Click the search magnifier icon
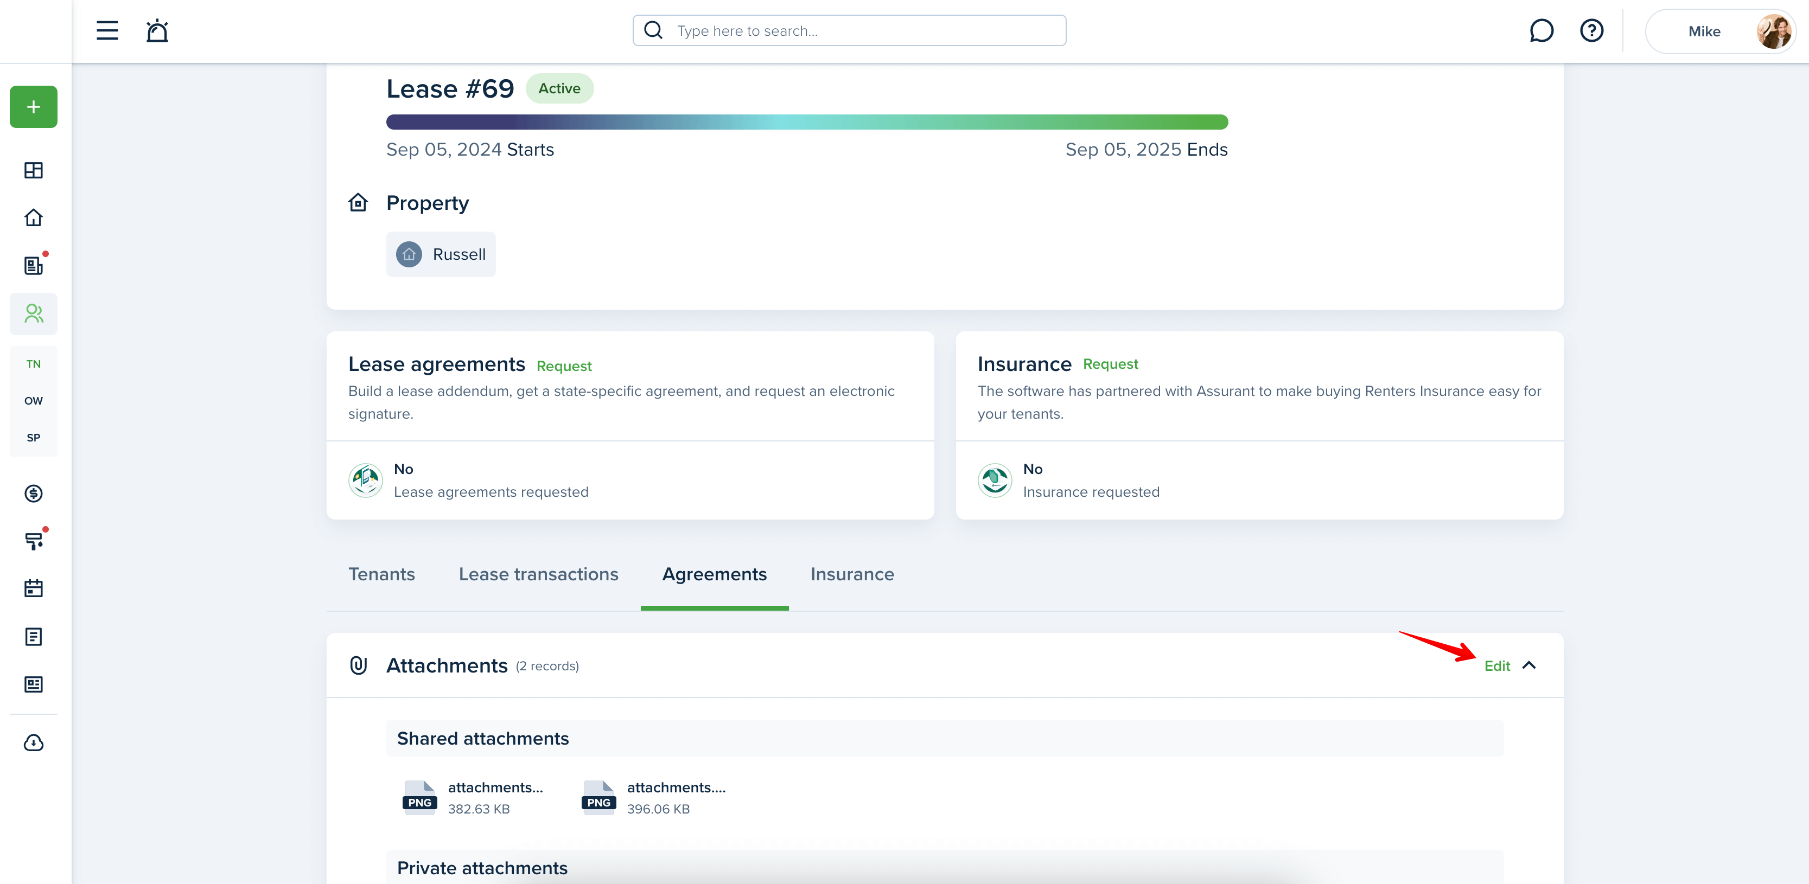 (653, 30)
